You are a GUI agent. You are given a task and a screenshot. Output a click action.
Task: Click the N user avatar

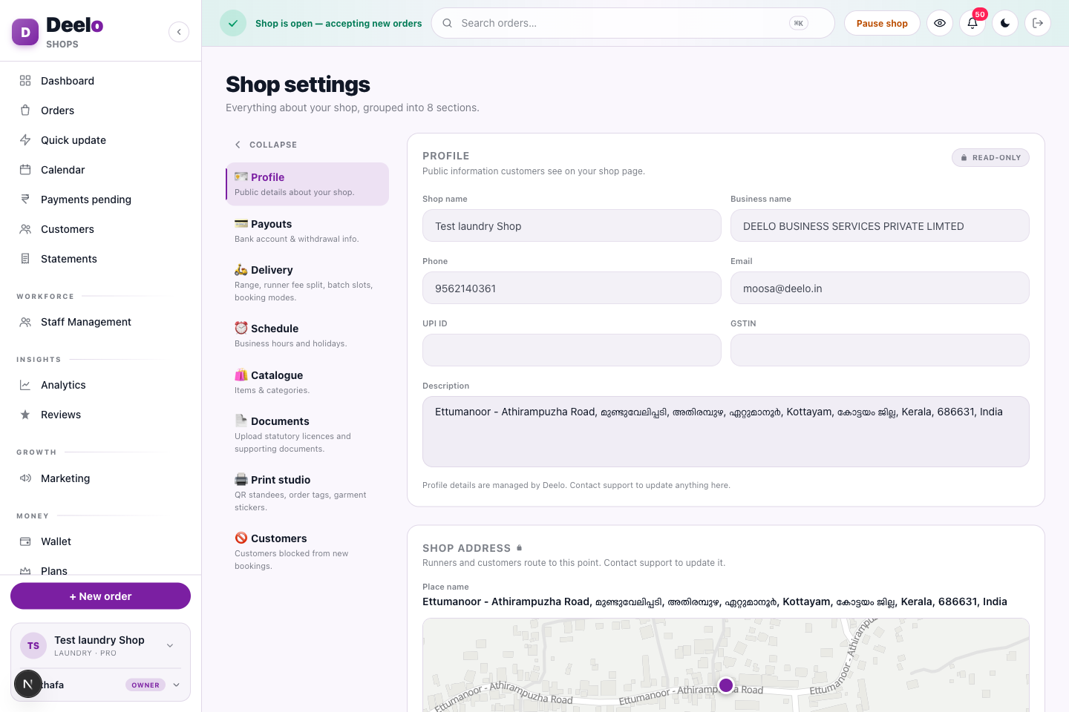click(x=27, y=684)
